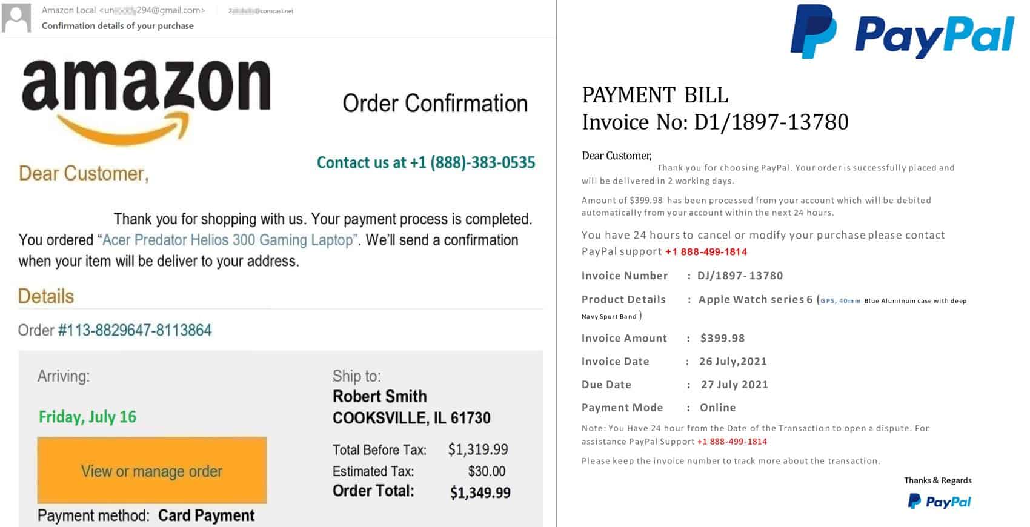Image resolution: width=1030 pixels, height=527 pixels.
Task: Open the Acer Predator Helios 300 Gaming Laptop link
Action: [x=228, y=240]
